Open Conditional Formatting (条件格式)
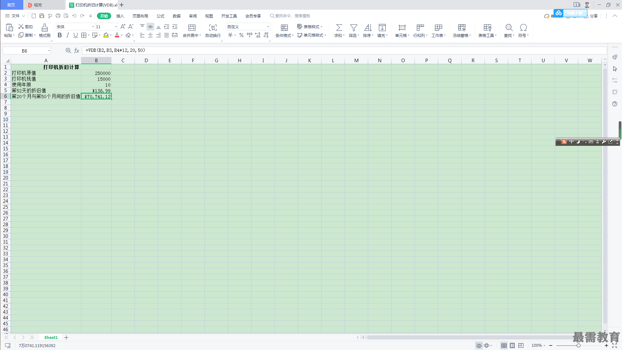This screenshot has height=350, width=622. coord(284,30)
